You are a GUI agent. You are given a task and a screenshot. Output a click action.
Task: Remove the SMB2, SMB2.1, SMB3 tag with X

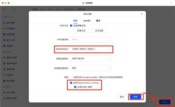tap(95, 49)
